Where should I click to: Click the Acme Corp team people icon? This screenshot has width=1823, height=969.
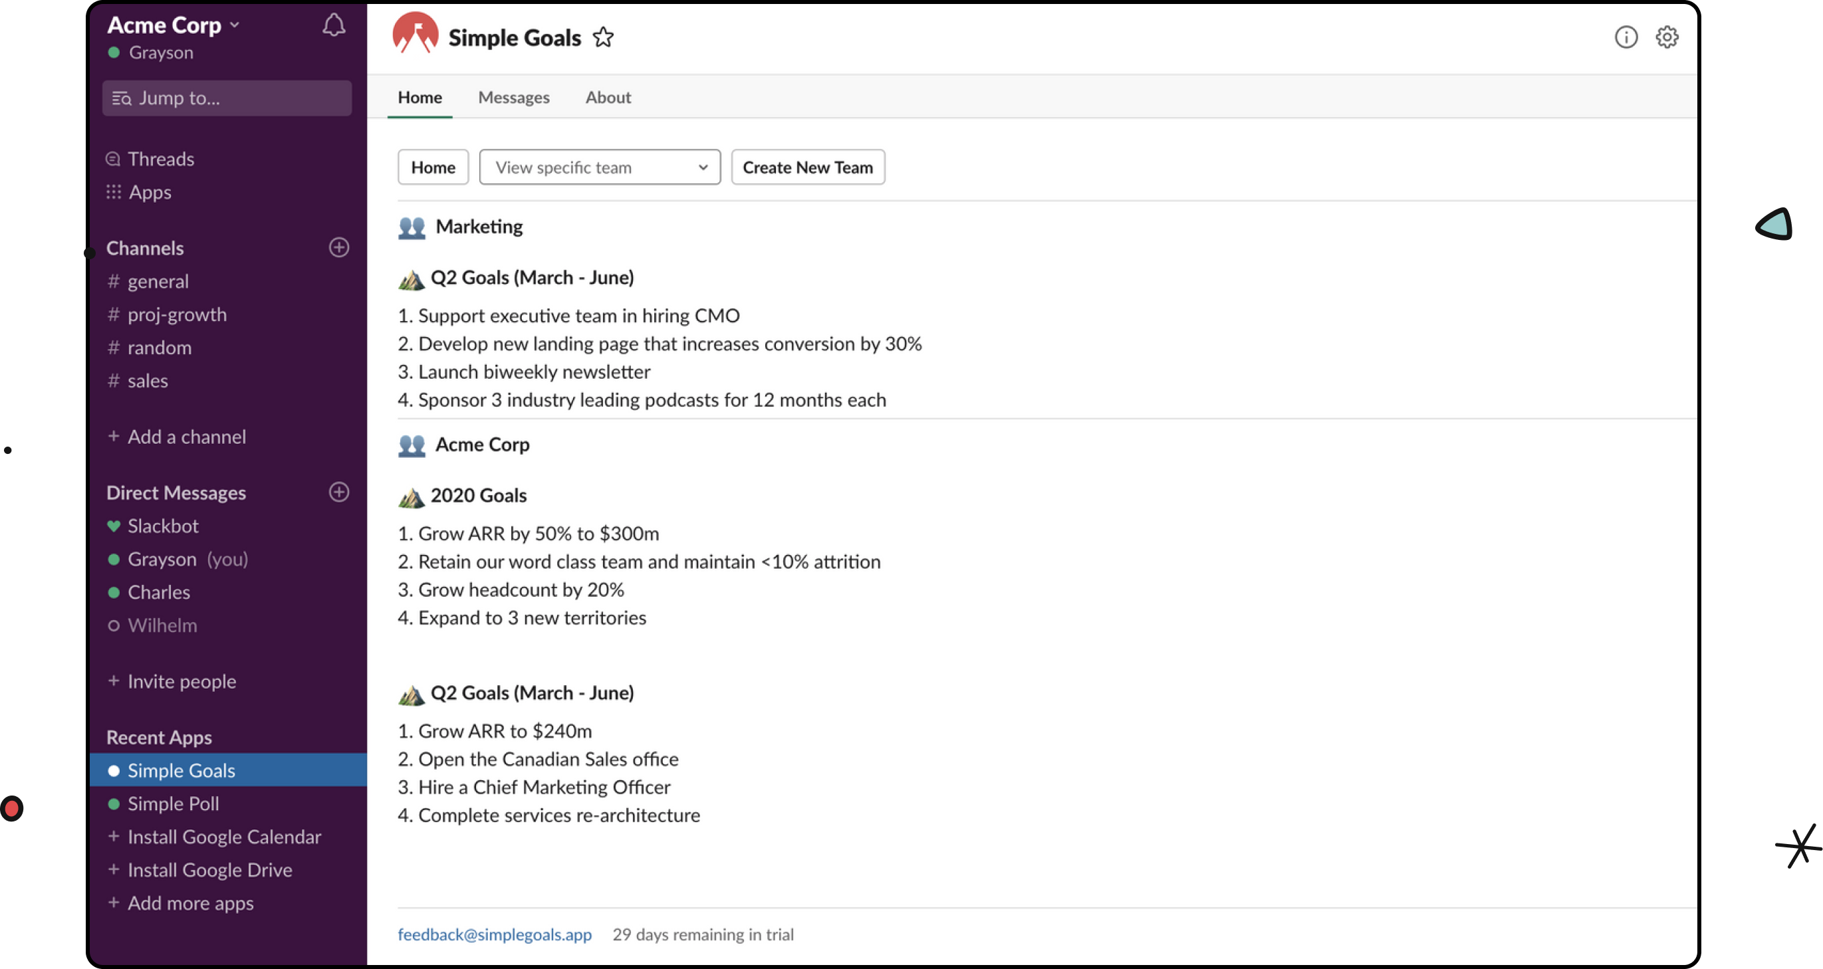411,445
